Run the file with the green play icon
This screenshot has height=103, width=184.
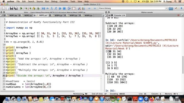click(21, 8)
